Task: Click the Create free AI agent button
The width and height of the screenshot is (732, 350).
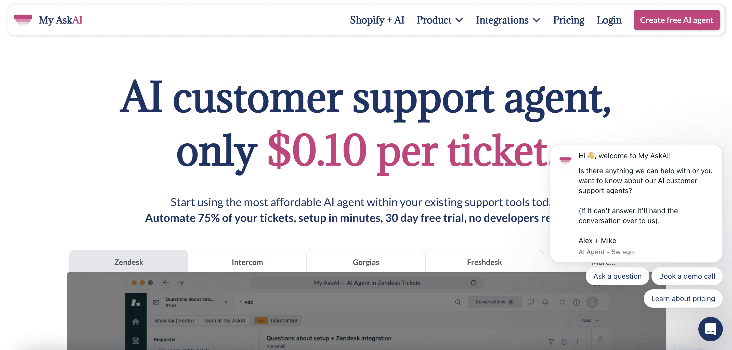Action: [676, 20]
